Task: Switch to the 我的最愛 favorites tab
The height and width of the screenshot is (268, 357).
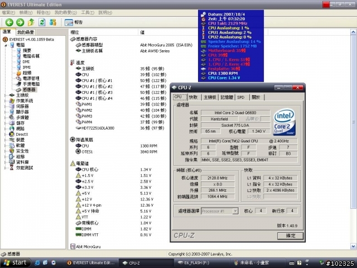Action: 26,32
